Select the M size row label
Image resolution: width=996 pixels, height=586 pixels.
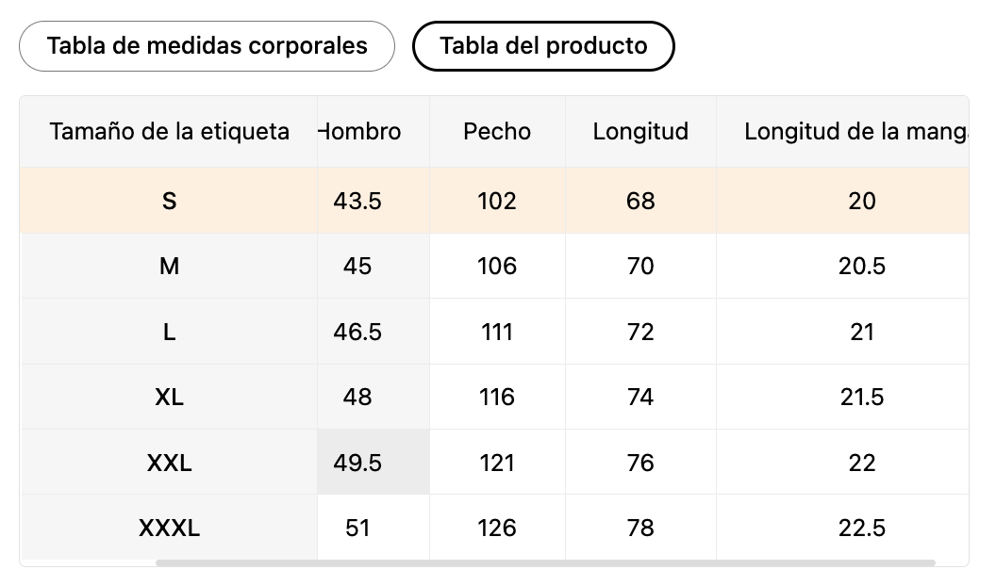pyautogui.click(x=169, y=267)
